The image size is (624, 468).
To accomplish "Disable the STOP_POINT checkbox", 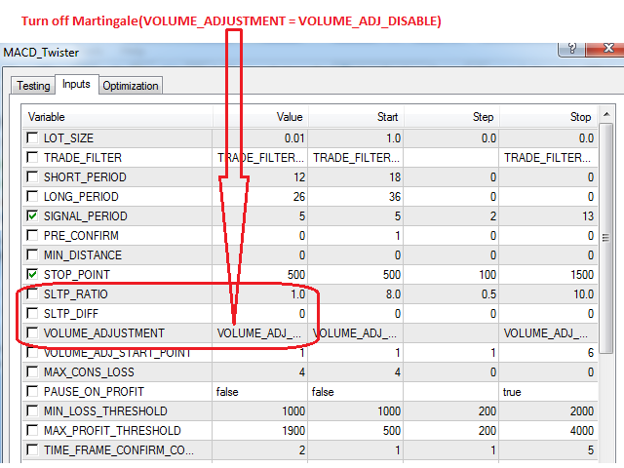I will pos(33,275).
